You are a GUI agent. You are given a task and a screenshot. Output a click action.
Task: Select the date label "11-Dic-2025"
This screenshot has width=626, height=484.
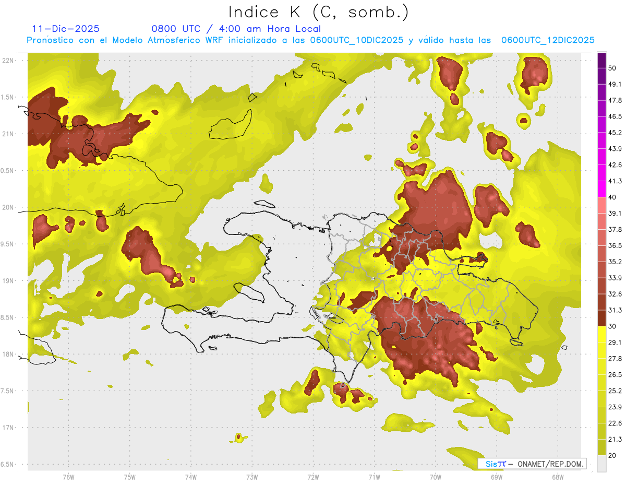point(65,29)
